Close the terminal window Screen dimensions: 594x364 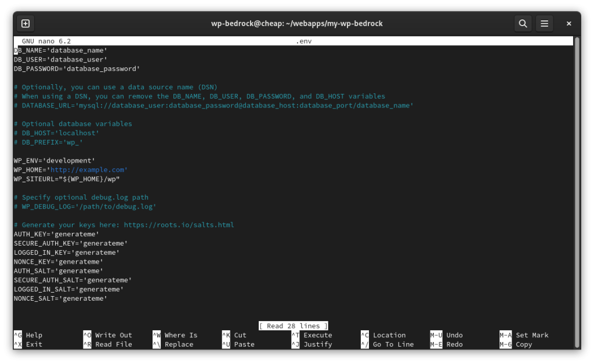point(568,23)
